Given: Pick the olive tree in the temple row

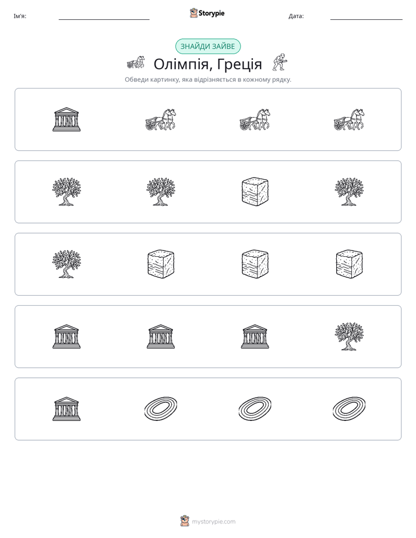Looking at the screenshot, I should pyautogui.click(x=349, y=337).
